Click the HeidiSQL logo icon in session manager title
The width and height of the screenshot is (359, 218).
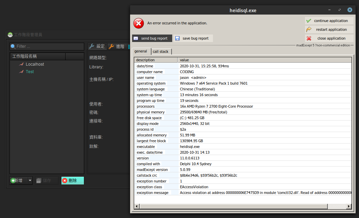tap(10, 35)
